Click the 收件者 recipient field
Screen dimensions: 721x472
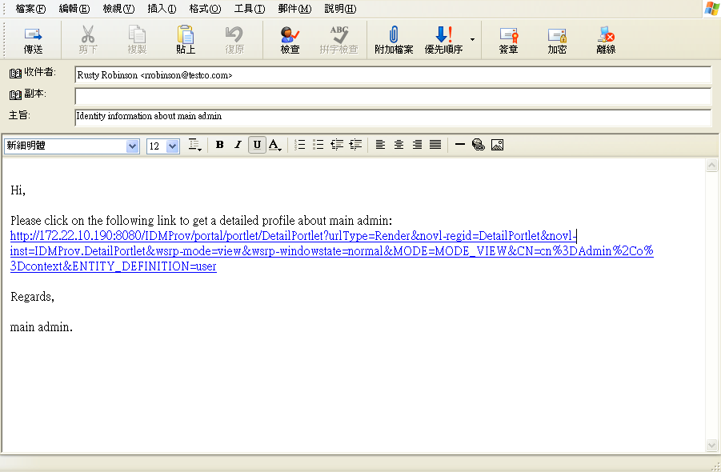tap(393, 75)
